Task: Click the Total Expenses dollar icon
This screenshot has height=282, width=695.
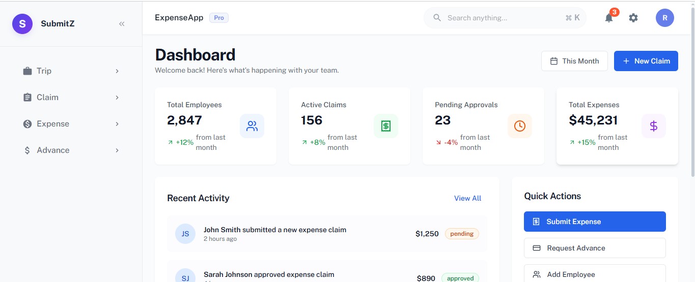Action: click(x=654, y=126)
